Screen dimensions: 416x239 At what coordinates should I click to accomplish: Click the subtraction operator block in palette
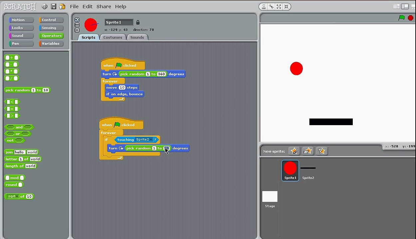pyautogui.click(x=12, y=65)
